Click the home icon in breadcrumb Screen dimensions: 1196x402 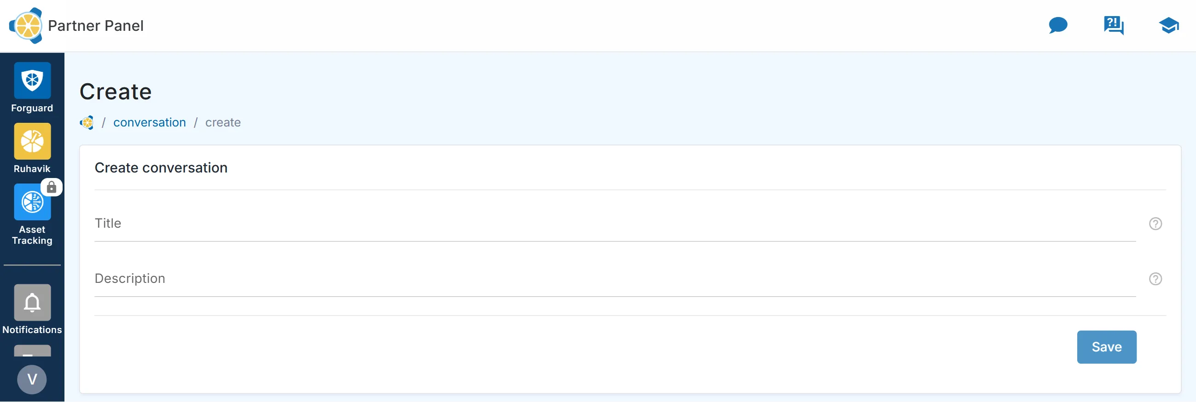(x=87, y=123)
